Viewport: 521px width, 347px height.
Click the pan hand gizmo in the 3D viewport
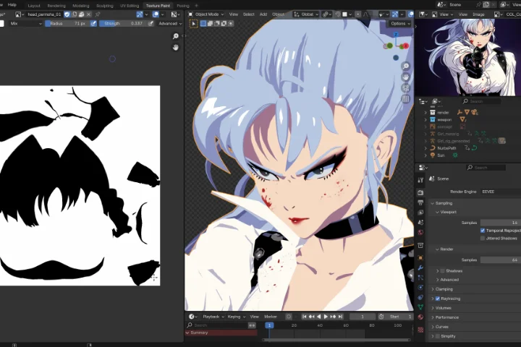(405, 77)
